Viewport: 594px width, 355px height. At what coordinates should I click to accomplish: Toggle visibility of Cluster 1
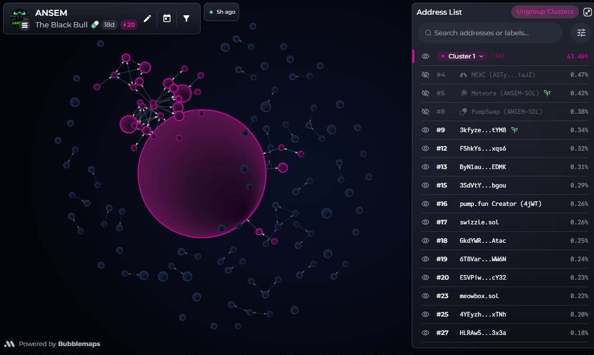[425, 56]
